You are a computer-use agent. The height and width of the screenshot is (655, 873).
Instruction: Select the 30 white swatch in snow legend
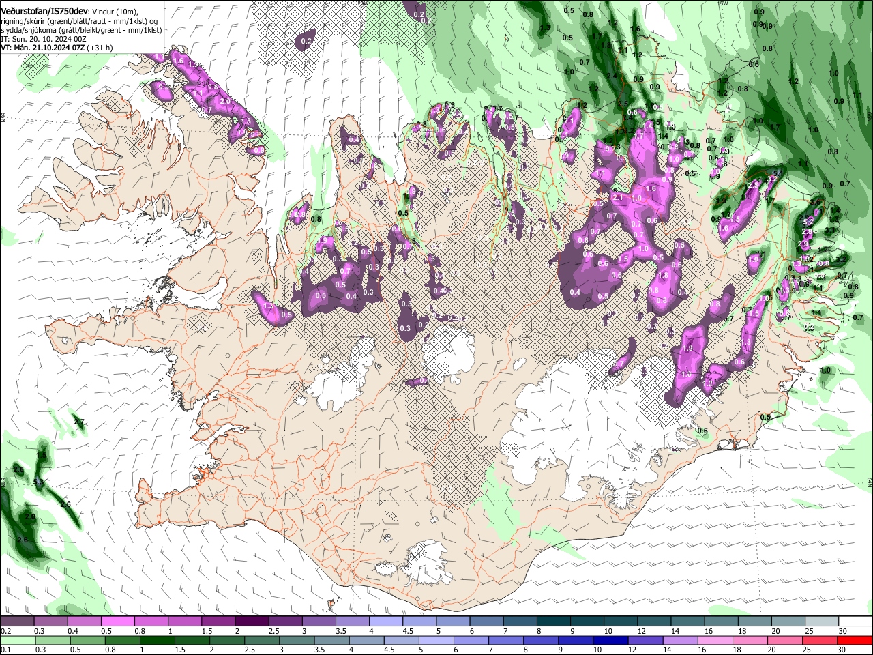tap(856, 621)
